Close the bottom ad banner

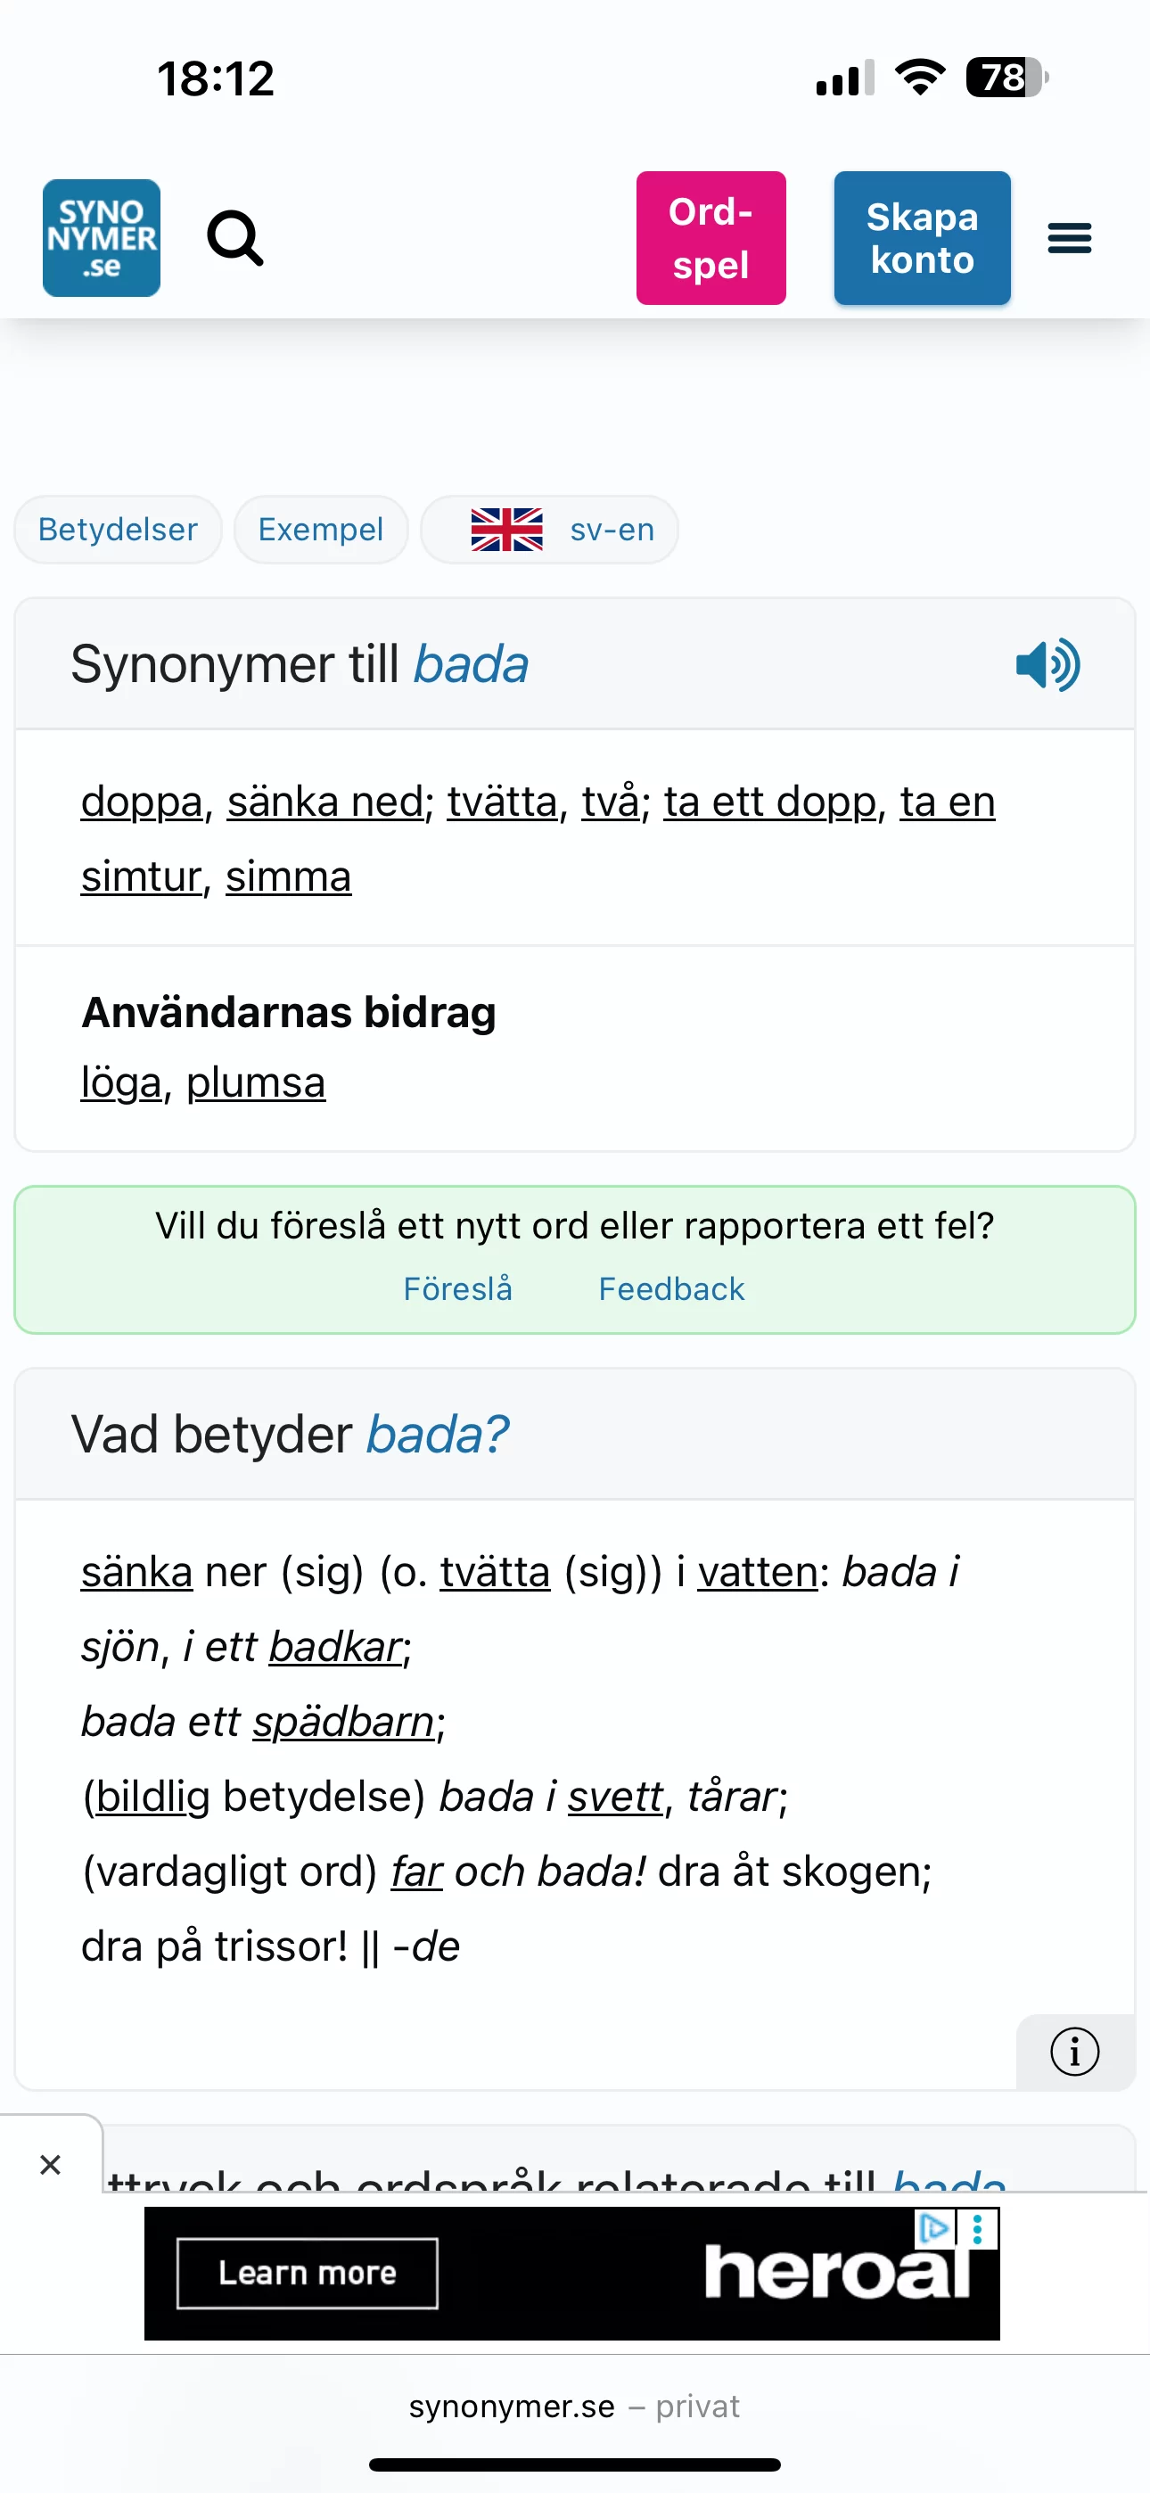(50, 2165)
